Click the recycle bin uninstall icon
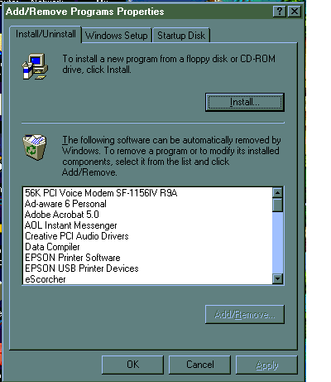This screenshot has width=331, height=382. [x=34, y=147]
